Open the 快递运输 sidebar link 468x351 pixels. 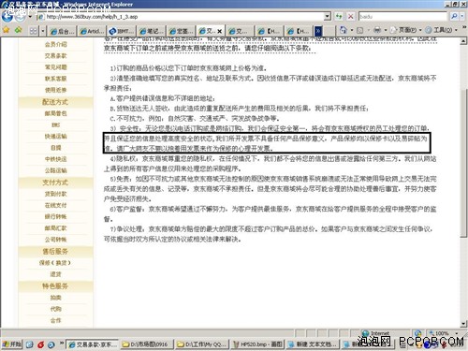point(55,137)
